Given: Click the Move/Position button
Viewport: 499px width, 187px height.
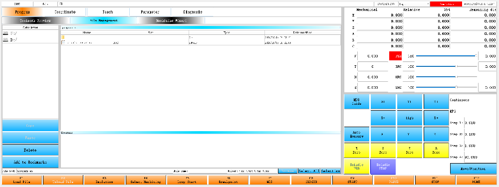Looking at the screenshot, I should point(474,169).
